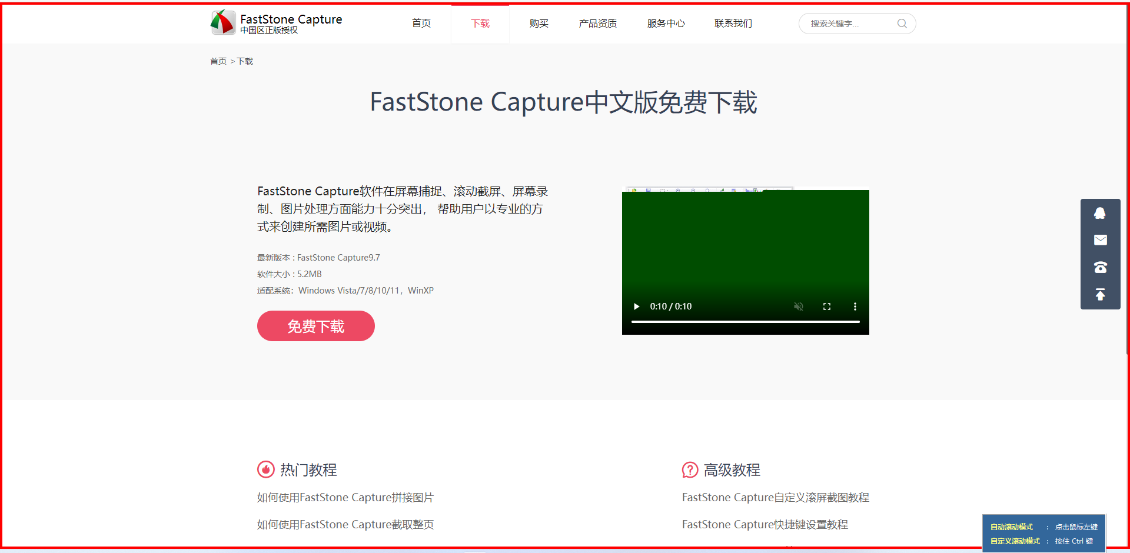Open 联系我们 navigation item
The height and width of the screenshot is (553, 1130).
(x=733, y=24)
